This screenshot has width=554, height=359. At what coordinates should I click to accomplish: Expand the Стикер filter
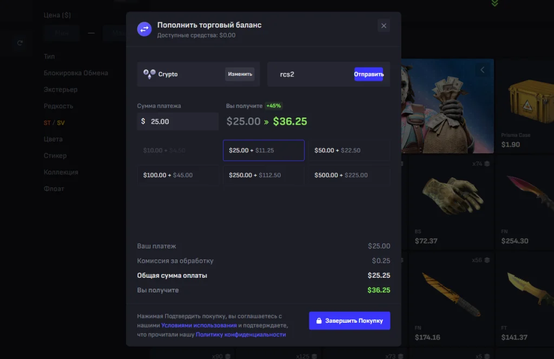[x=55, y=155]
